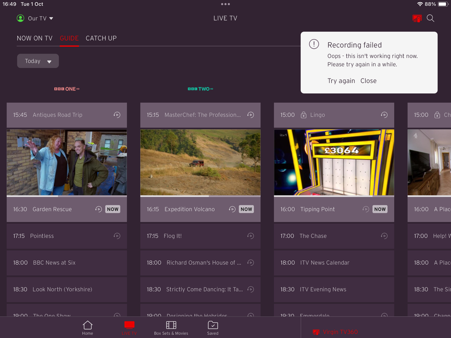Close the Recording failed alert
The width and height of the screenshot is (451, 338).
[x=368, y=81]
